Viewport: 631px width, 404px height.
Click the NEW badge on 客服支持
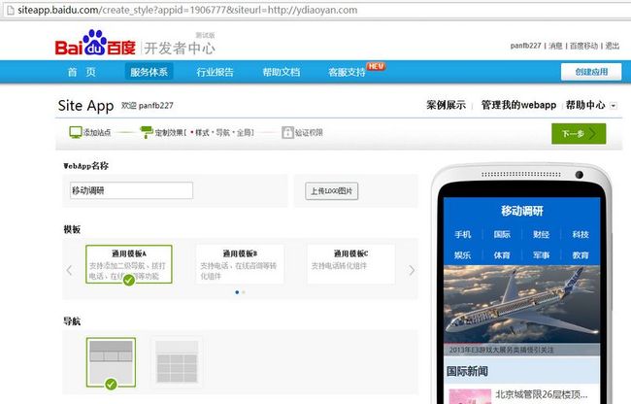point(377,66)
